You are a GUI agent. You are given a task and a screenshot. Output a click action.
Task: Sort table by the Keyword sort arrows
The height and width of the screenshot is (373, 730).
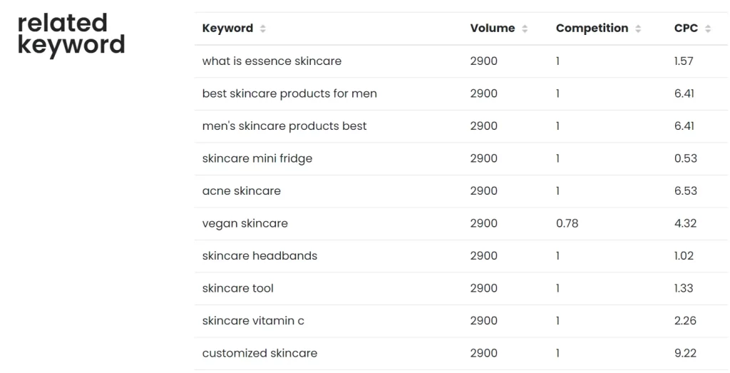pos(262,29)
